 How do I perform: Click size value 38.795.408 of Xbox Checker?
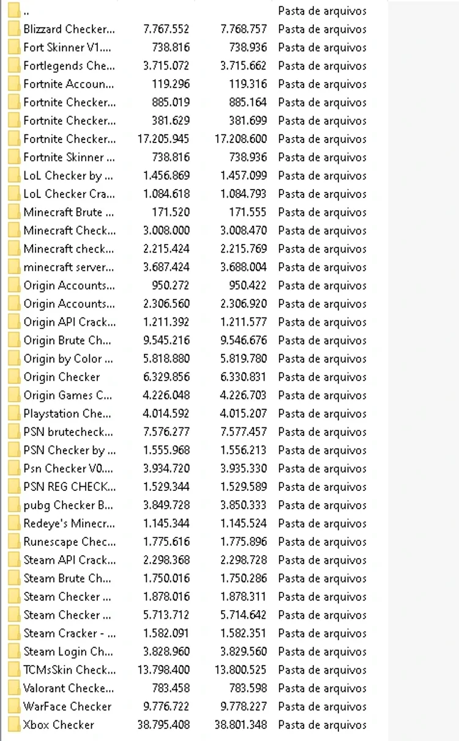(x=163, y=724)
